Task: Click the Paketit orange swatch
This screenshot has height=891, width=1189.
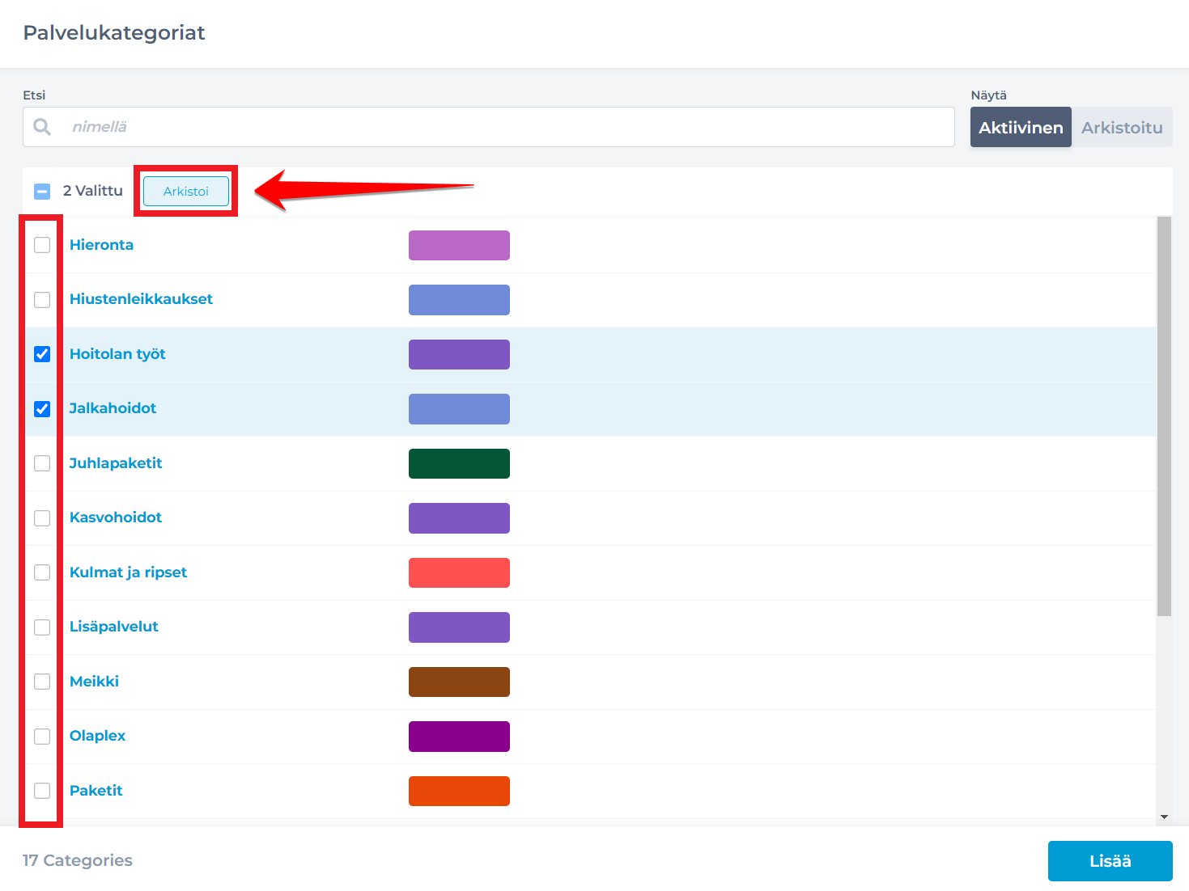Action: 459,791
